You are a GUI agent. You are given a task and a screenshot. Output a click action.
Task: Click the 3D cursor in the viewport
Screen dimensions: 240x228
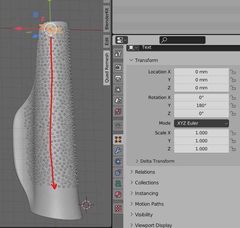click(x=86, y=205)
